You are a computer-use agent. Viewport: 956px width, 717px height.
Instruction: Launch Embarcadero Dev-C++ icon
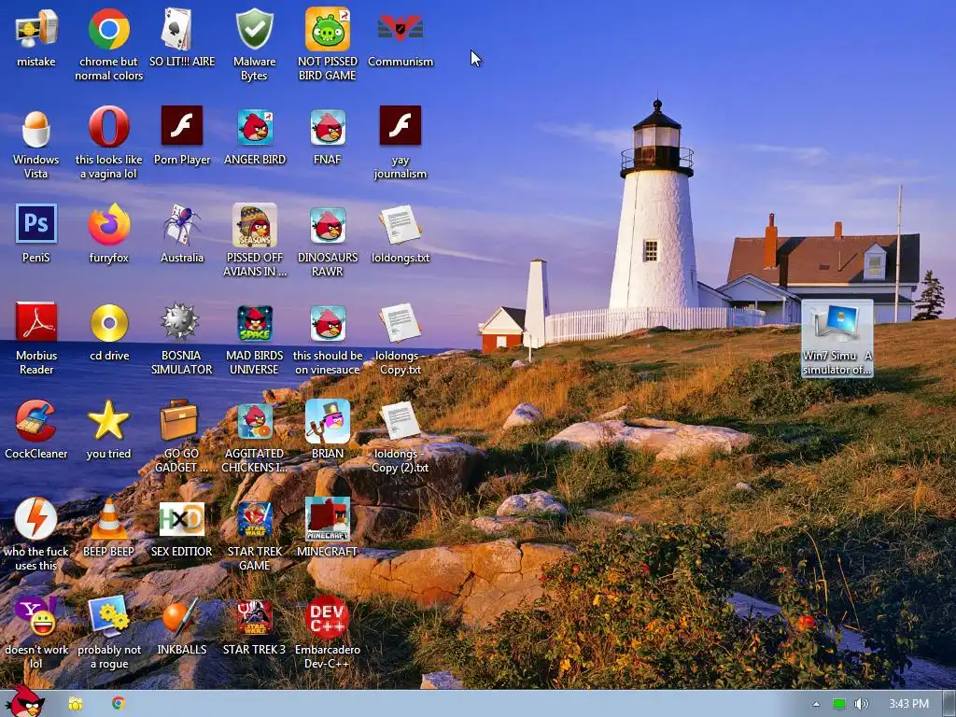[x=328, y=617]
